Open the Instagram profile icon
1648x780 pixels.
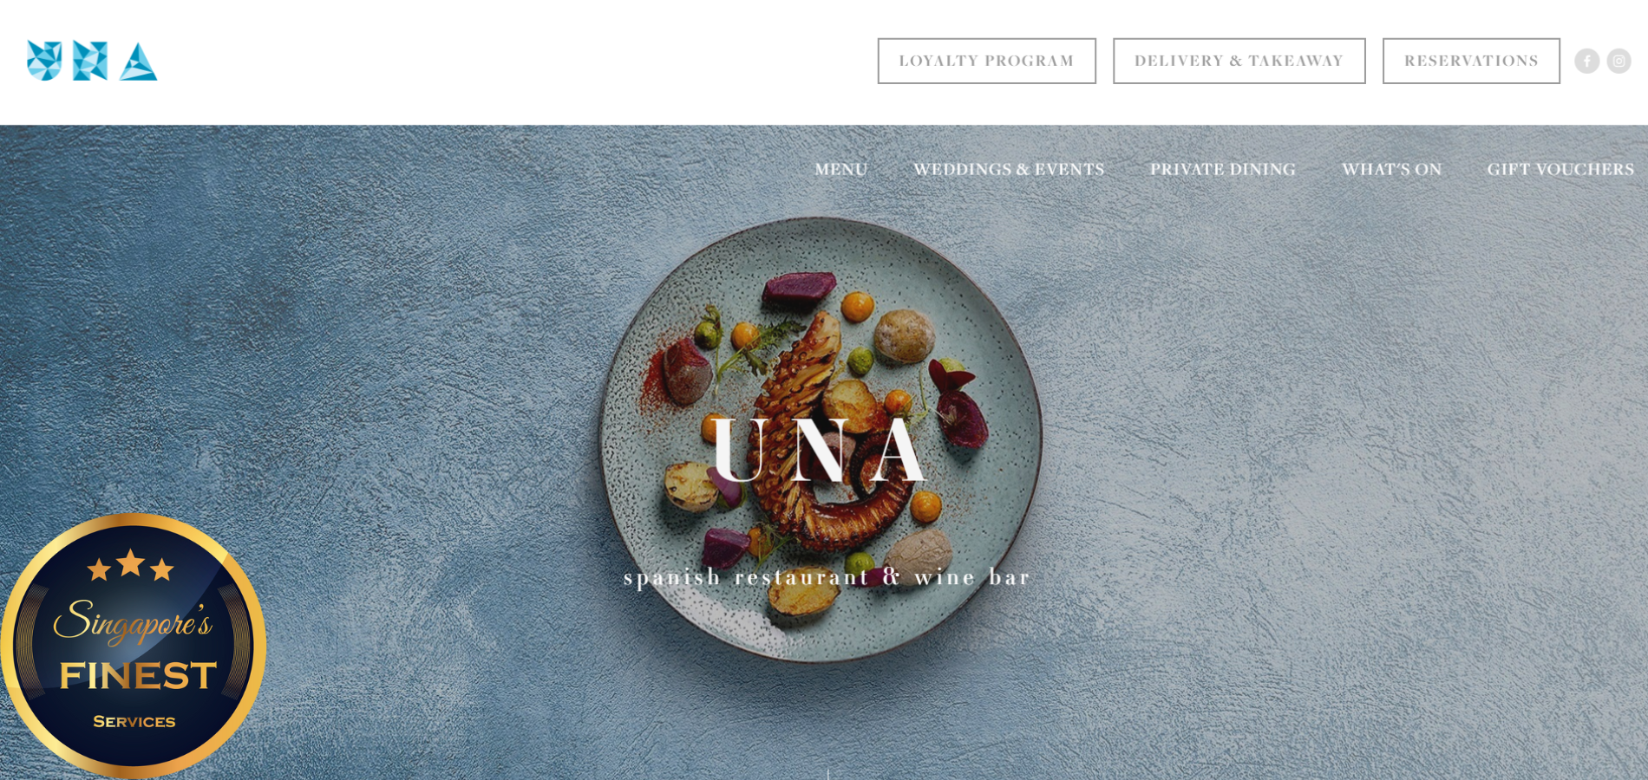[1619, 61]
